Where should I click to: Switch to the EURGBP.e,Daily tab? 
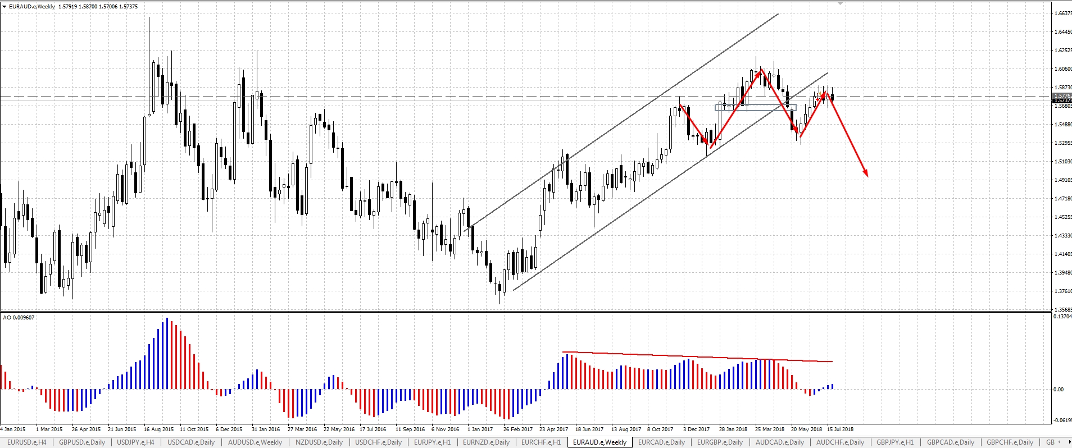pyautogui.click(x=720, y=442)
